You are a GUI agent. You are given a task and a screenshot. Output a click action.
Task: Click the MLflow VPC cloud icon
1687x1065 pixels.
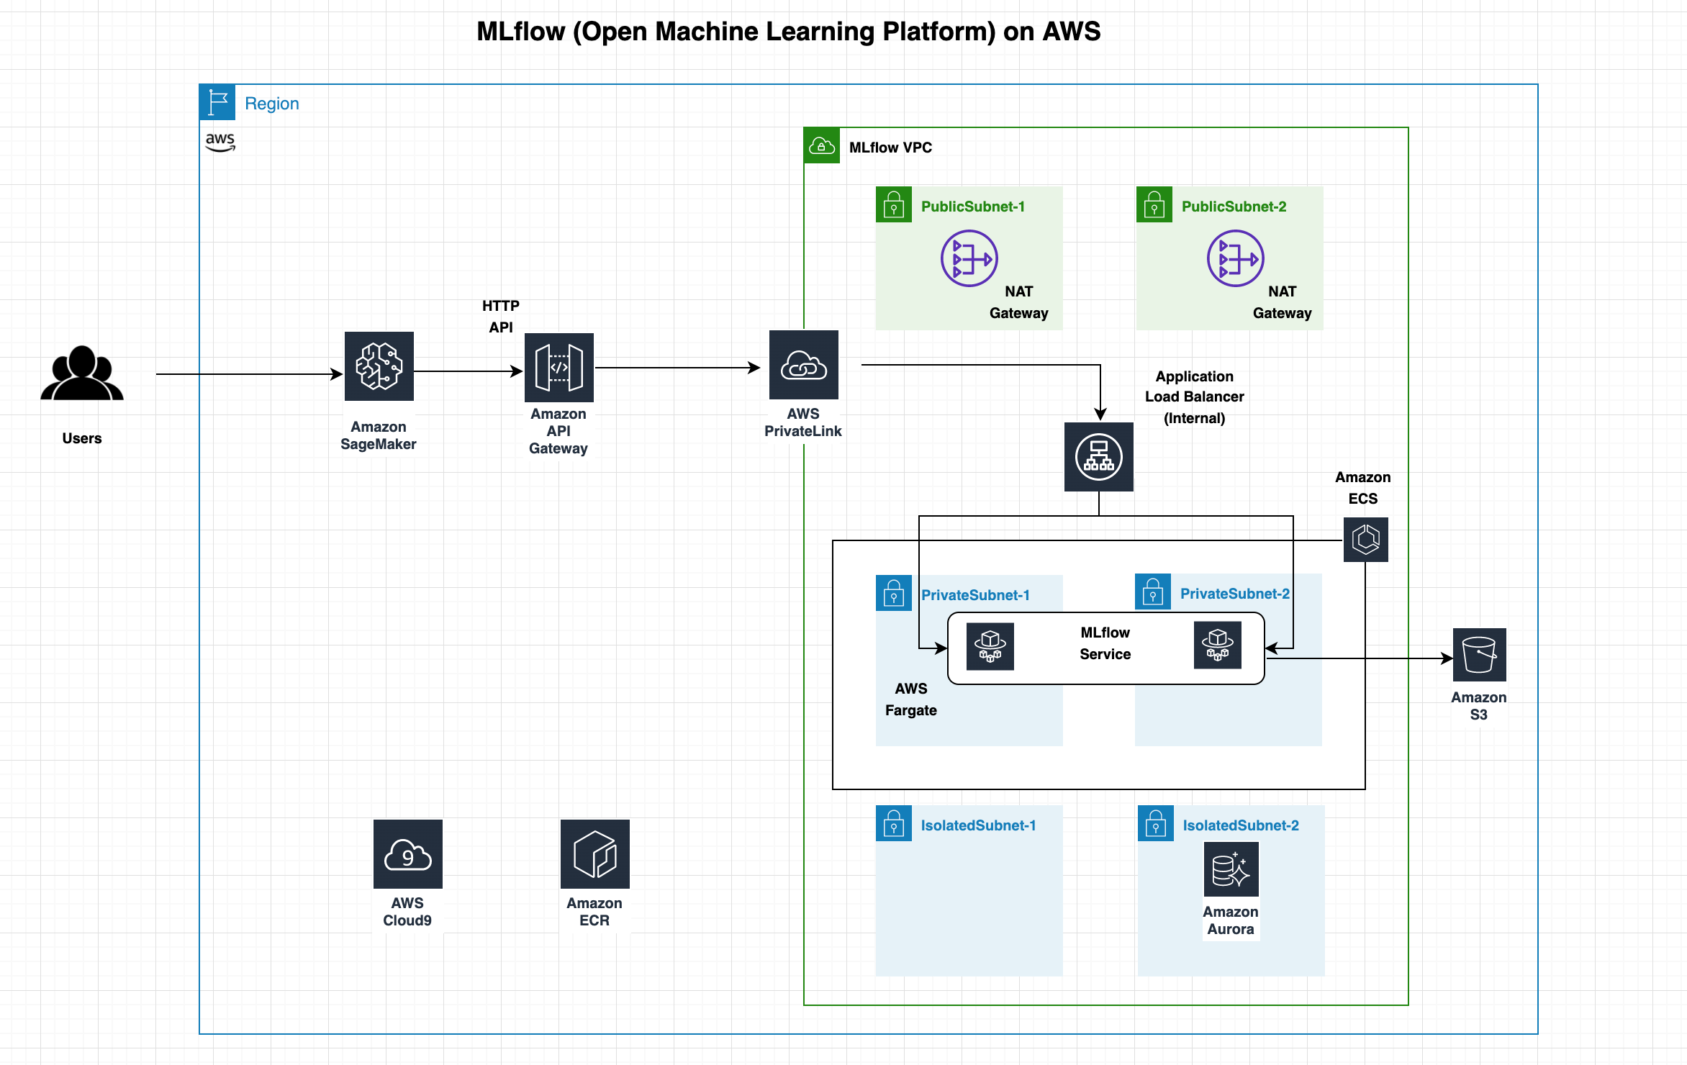(822, 146)
